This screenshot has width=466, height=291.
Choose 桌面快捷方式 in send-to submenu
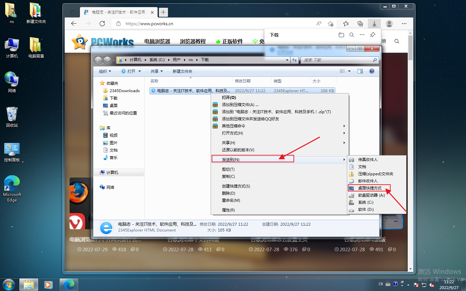tap(377, 188)
